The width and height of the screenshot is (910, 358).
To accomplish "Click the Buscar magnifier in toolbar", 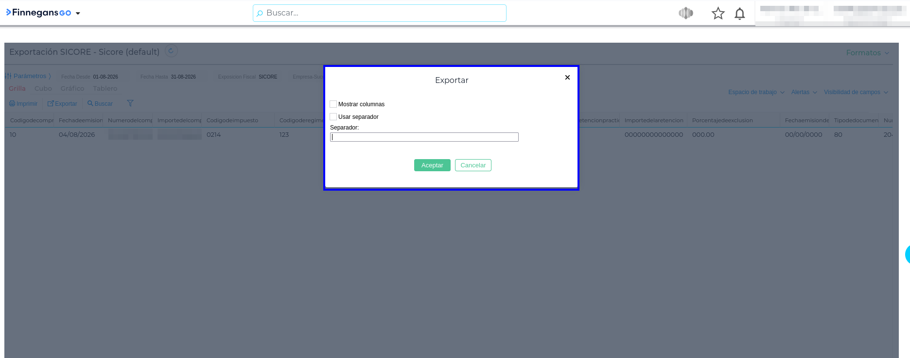I will tap(90, 103).
